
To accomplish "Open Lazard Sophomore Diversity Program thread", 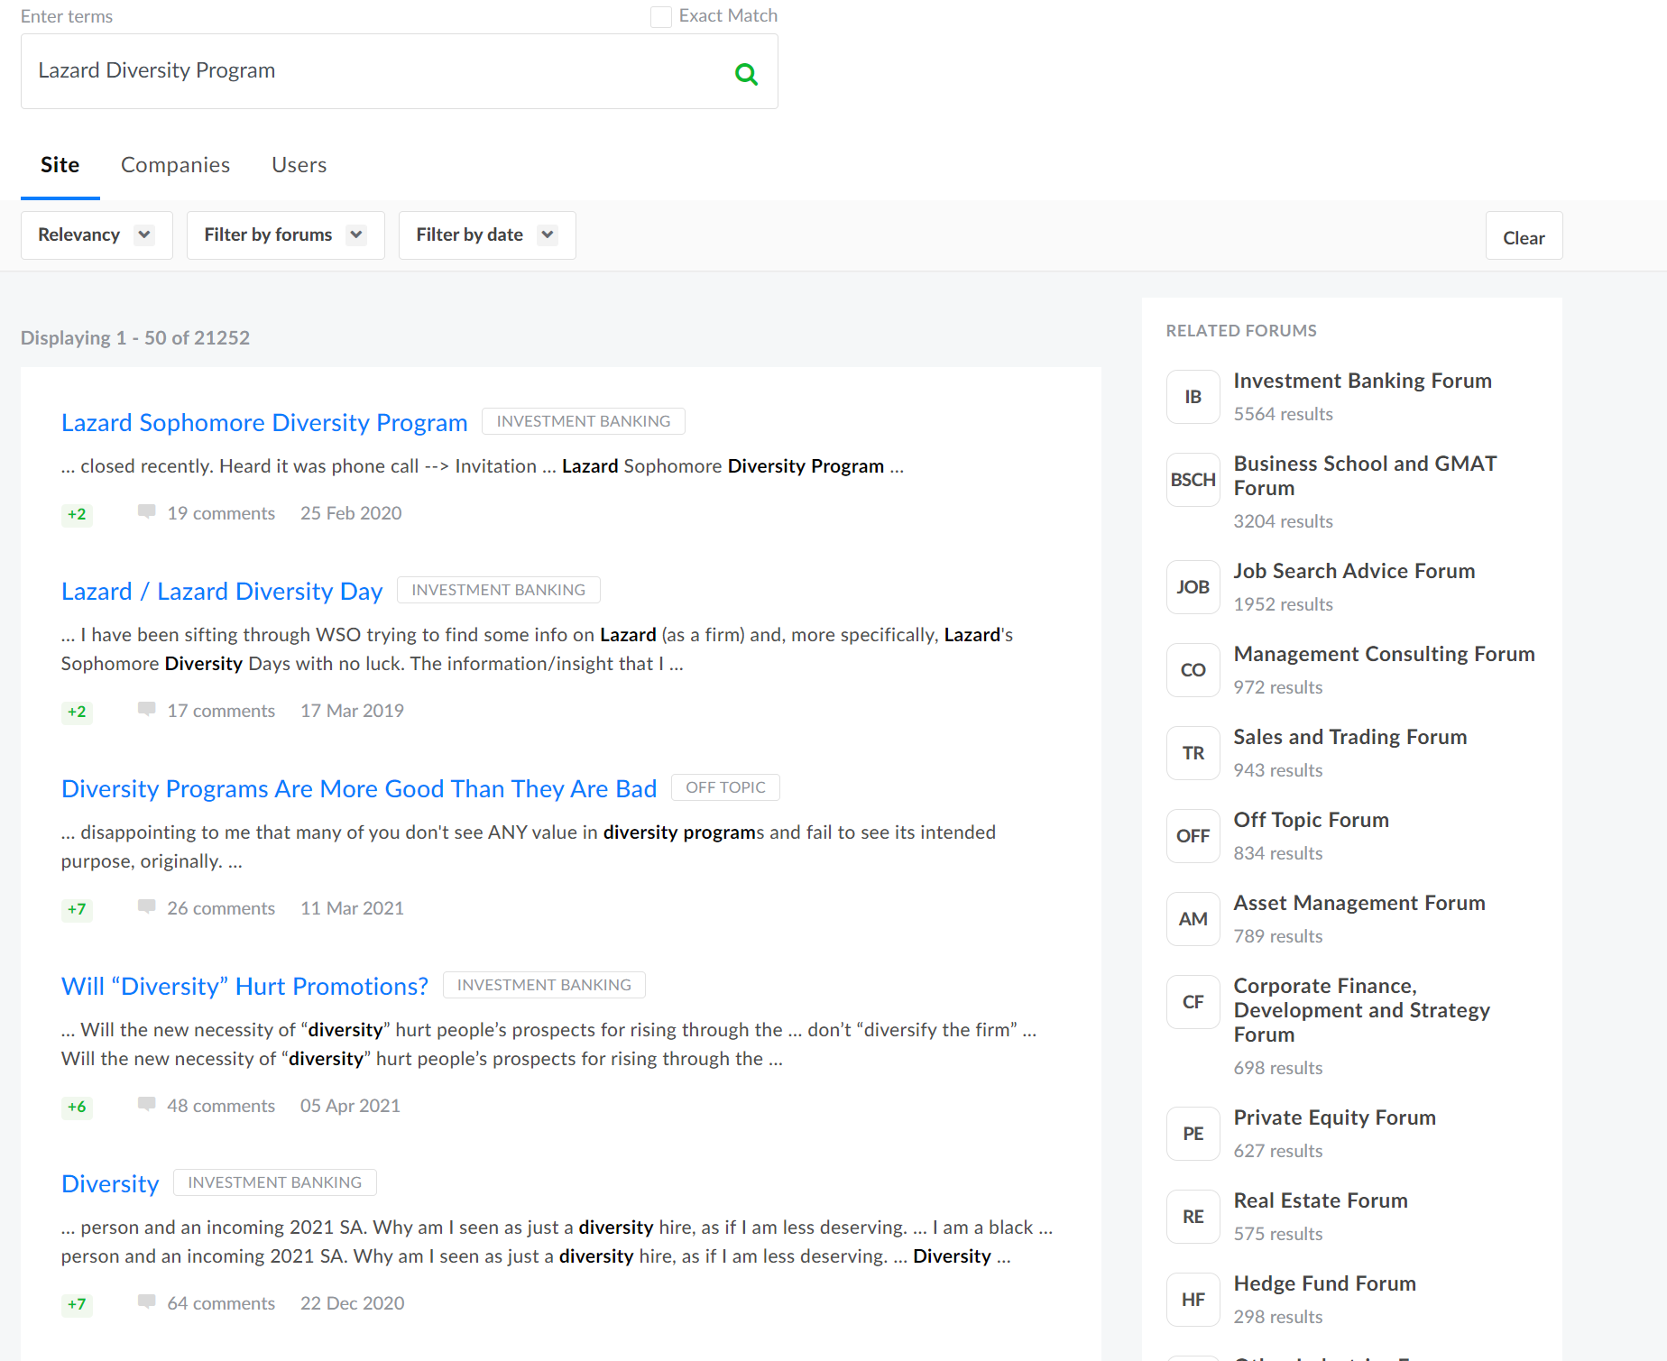I will 264,422.
